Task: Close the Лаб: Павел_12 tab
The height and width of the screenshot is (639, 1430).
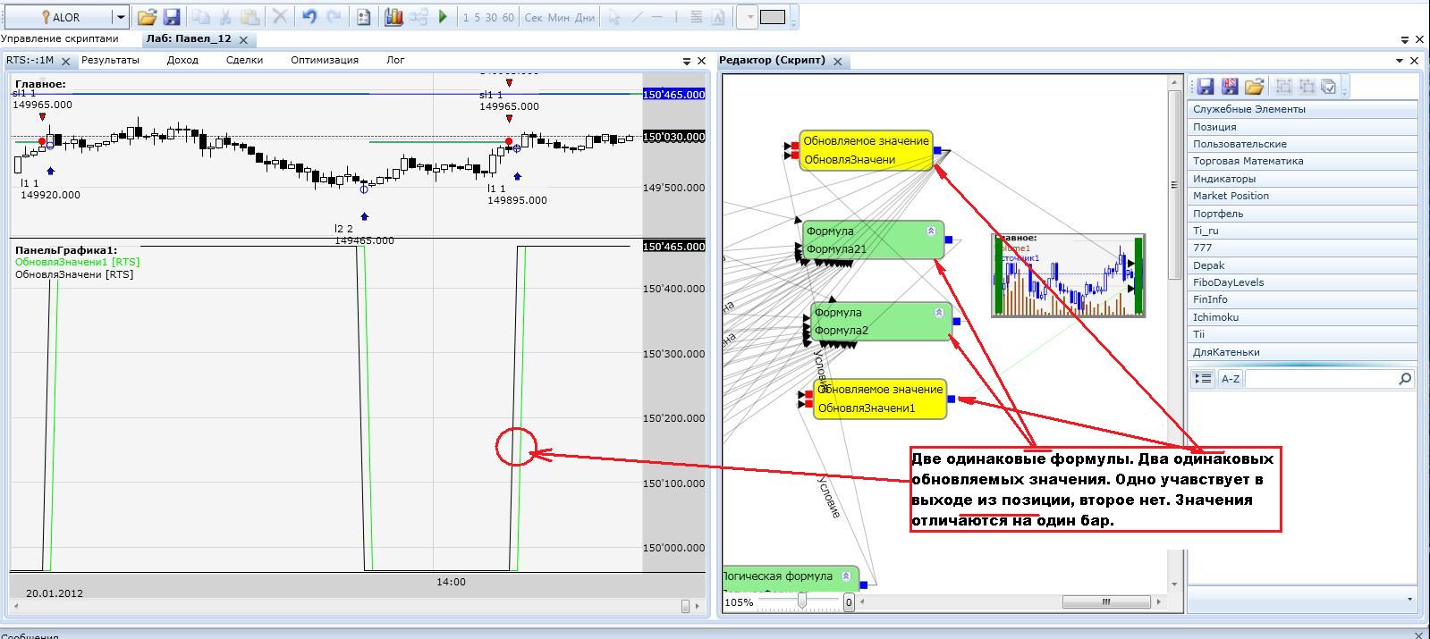Action: tap(245, 39)
